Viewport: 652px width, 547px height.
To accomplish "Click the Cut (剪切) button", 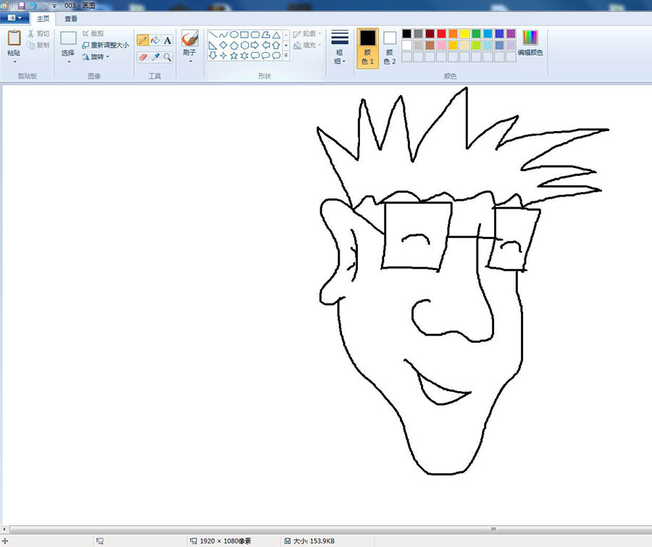I will [x=38, y=33].
